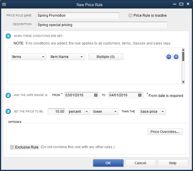This screenshot has width=193, height=171.
Task: Open the To date calendar picker
Action: tap(140, 95)
